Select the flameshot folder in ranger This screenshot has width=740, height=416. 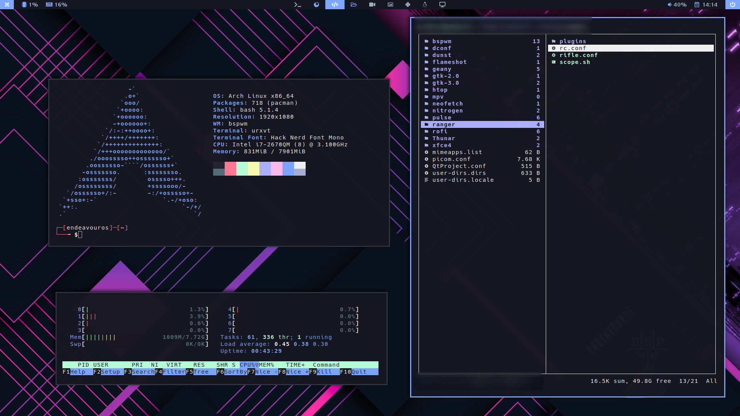[482, 62]
